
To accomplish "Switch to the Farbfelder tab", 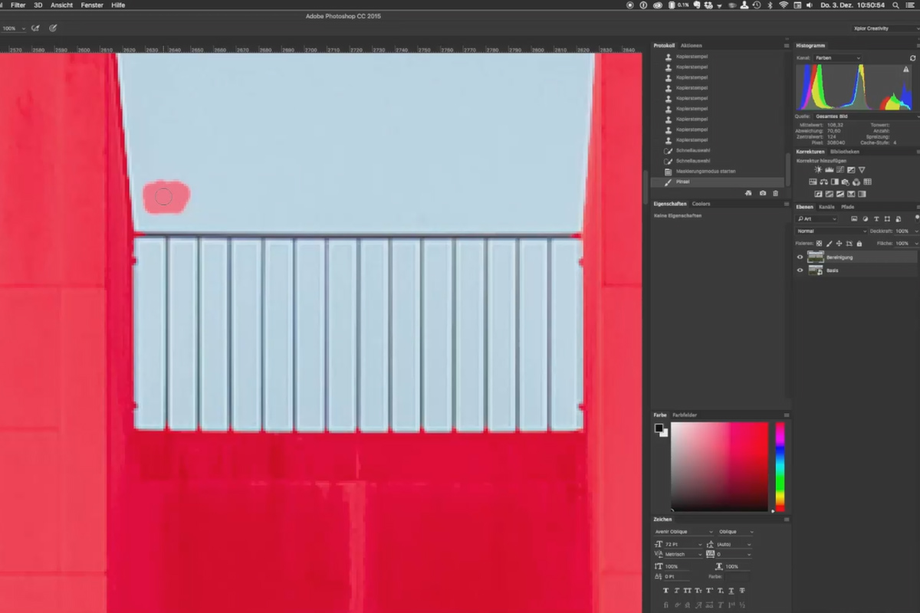I will (x=685, y=415).
